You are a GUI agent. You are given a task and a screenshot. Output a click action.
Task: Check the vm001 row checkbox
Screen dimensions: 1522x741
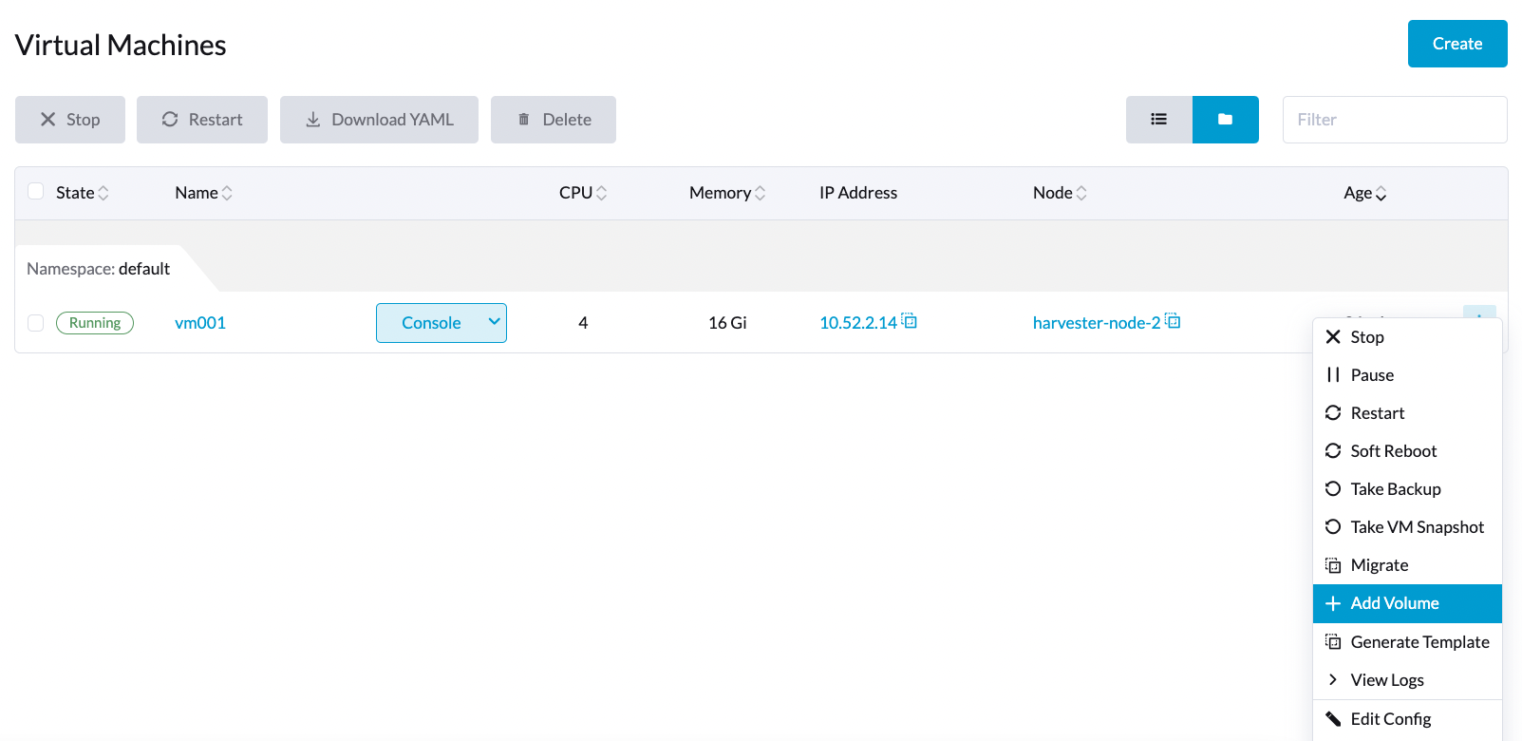pyautogui.click(x=36, y=323)
